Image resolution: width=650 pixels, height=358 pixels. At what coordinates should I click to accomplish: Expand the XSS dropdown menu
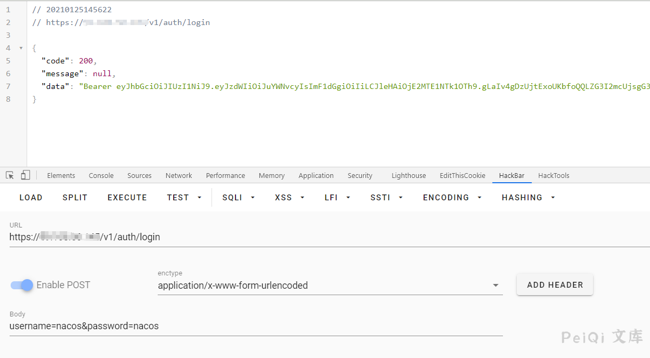pyautogui.click(x=289, y=198)
